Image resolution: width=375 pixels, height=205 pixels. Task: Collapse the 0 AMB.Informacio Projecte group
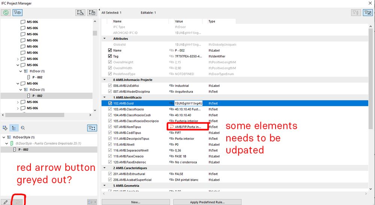point(104,80)
